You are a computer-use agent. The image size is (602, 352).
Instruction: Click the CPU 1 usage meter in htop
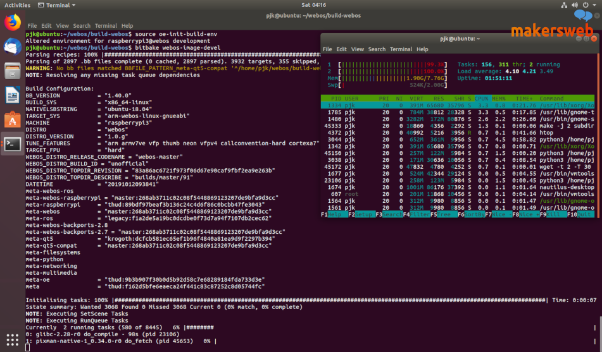(387, 64)
